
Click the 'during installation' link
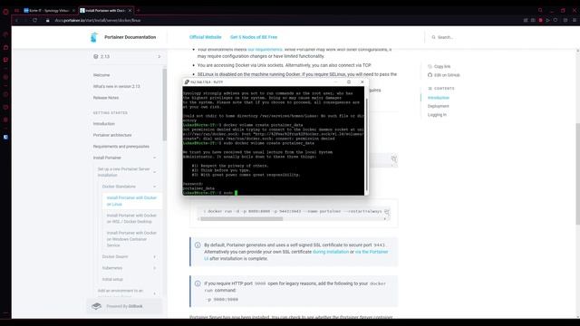pyautogui.click(x=331, y=252)
